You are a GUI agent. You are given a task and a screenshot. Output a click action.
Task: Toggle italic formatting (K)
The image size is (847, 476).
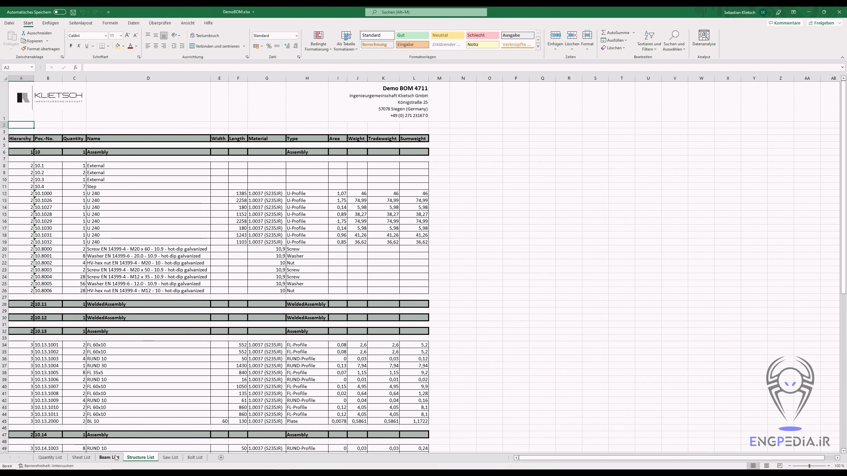(x=79, y=46)
